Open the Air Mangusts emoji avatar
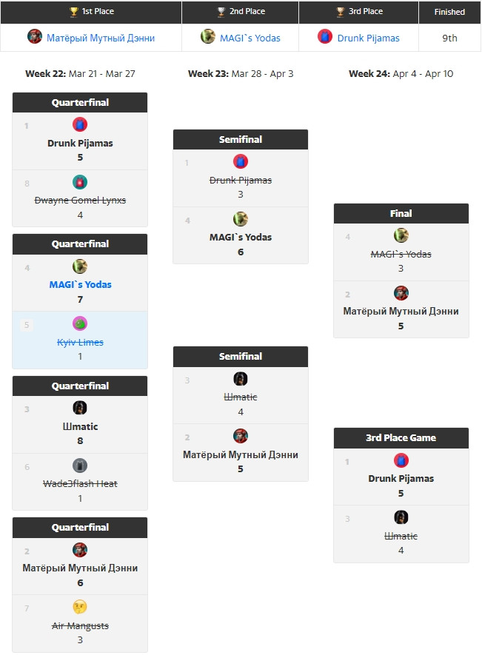The width and height of the screenshot is (482, 655). pyautogui.click(x=80, y=608)
